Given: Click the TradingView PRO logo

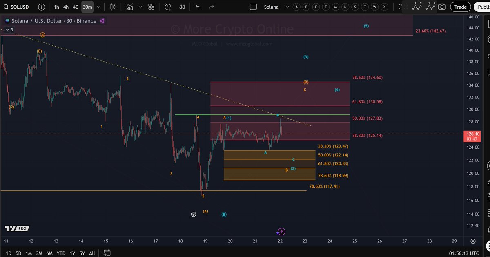Looking at the screenshot, I should pyautogui.click(x=17, y=228).
